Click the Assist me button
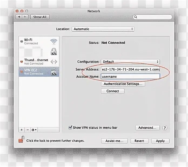Viewport: 188px width, 167px height. (x=114, y=141)
